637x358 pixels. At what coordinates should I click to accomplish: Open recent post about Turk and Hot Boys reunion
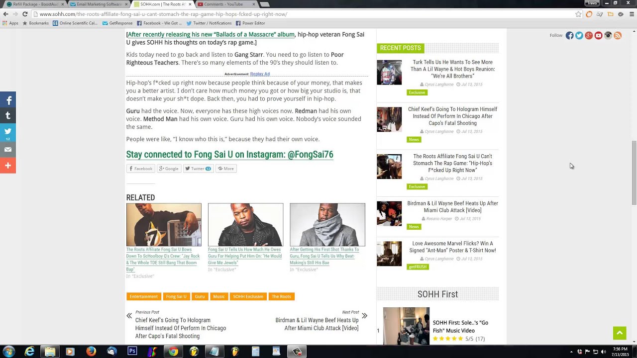click(x=453, y=69)
